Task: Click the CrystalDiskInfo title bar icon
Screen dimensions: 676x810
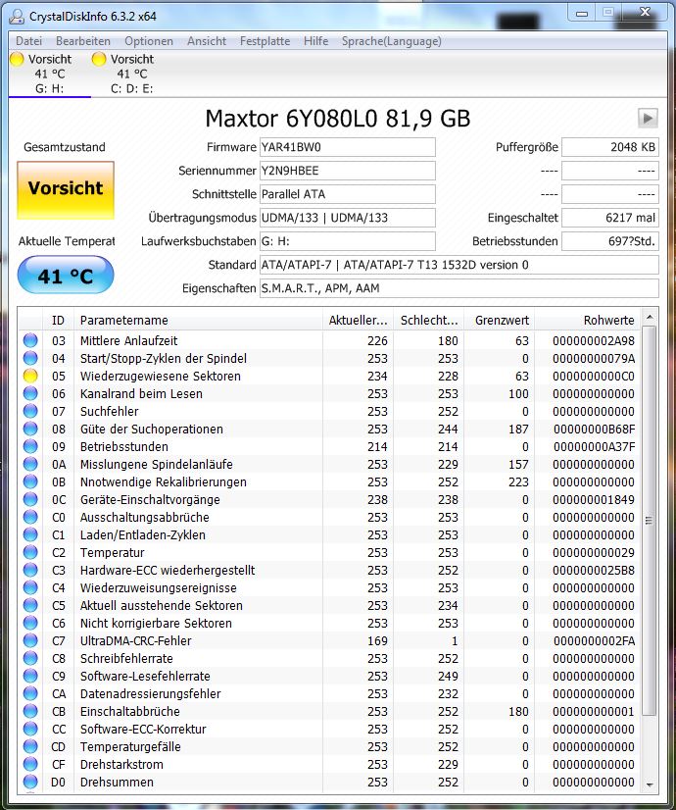Action: point(17,17)
